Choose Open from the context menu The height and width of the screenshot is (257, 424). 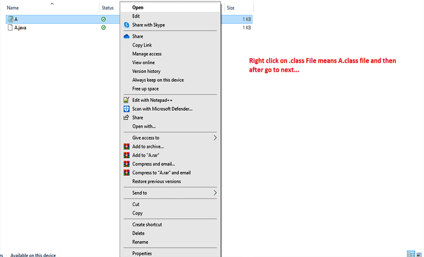click(138, 8)
